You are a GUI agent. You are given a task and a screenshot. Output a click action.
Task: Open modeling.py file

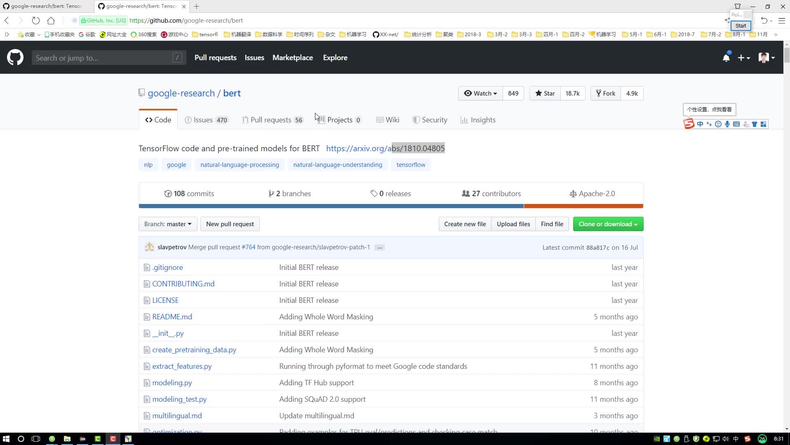pos(172,383)
